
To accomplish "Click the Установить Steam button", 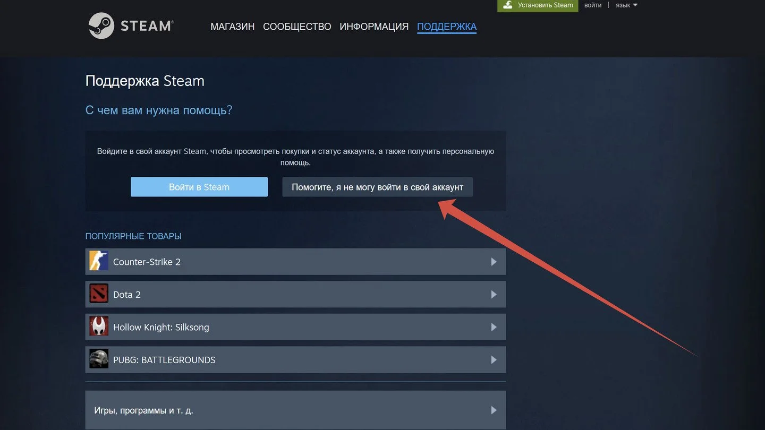I will click(x=538, y=5).
